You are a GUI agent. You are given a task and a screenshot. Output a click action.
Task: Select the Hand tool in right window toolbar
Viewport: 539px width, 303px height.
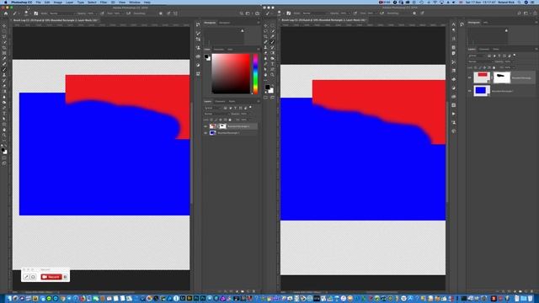click(x=265, y=75)
